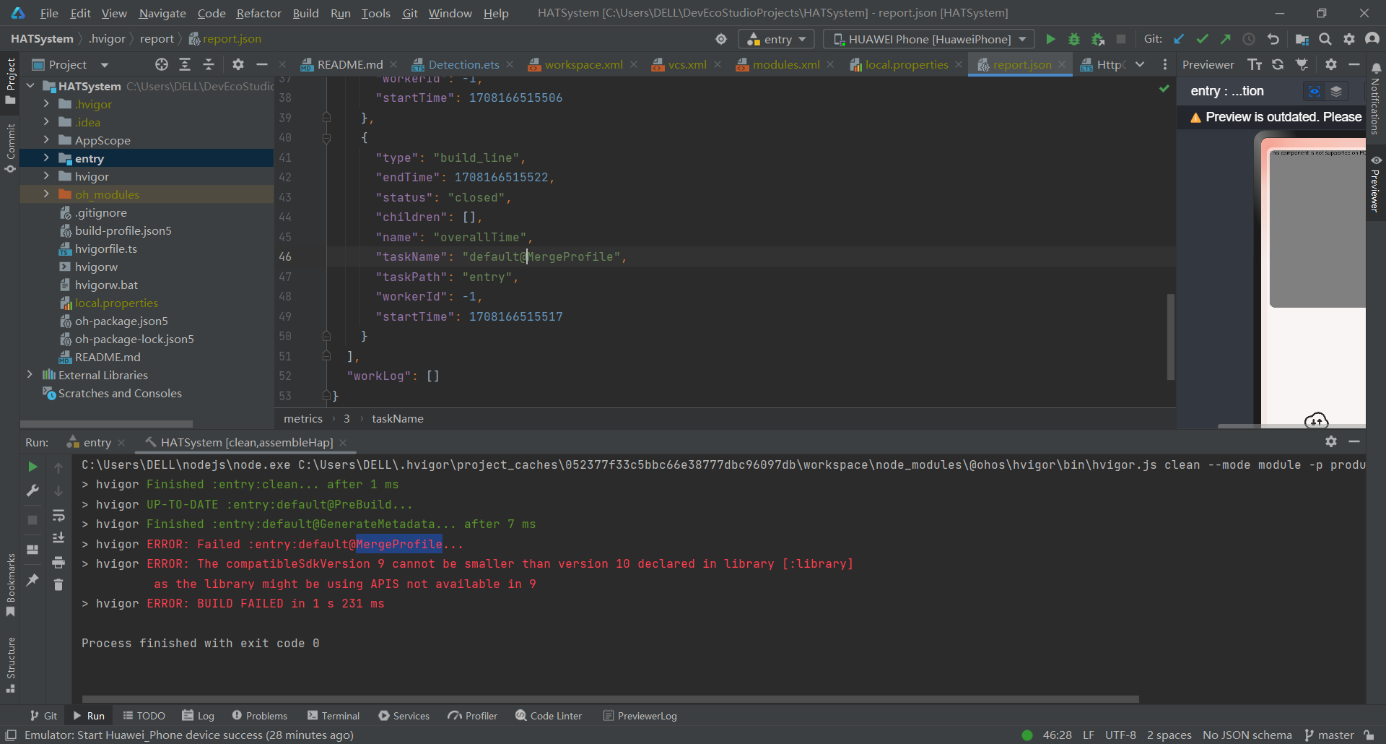Image resolution: width=1386 pixels, height=744 pixels.
Task: Click the locate target crosshair in navigation bar
Action: click(x=721, y=39)
